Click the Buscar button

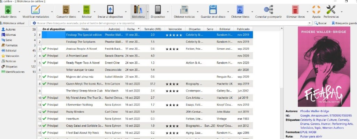(320, 23)
